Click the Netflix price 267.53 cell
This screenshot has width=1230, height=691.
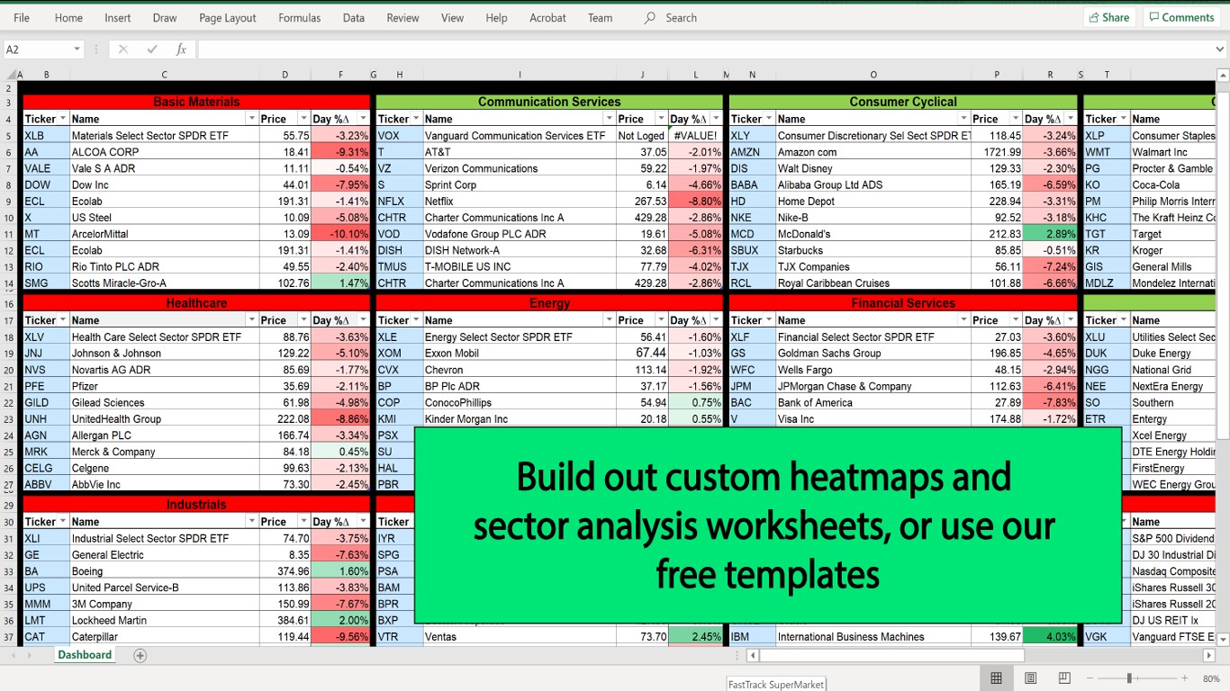[642, 202]
